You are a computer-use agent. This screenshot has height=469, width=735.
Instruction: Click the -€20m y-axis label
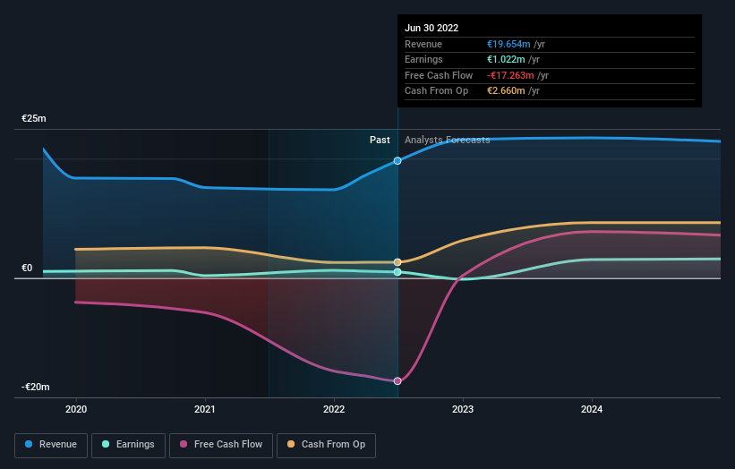36,387
